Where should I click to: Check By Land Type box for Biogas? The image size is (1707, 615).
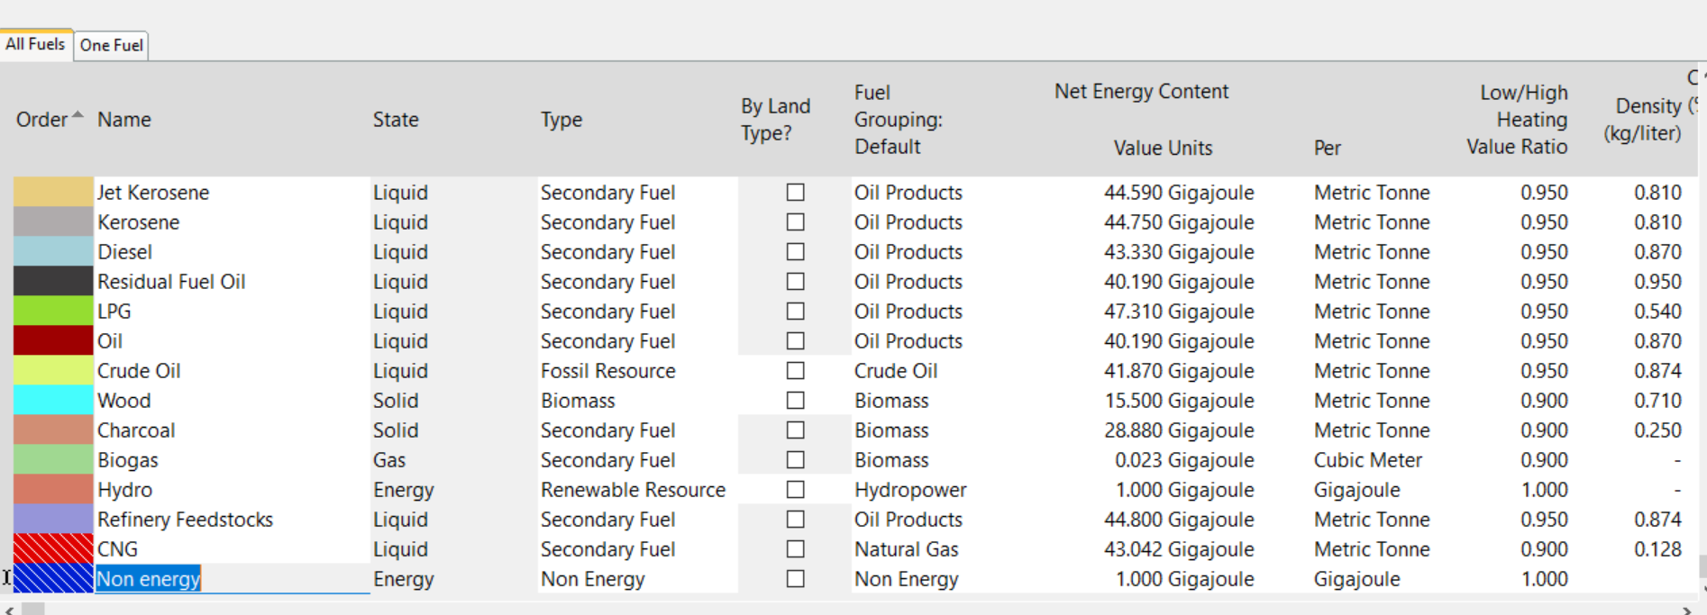(x=795, y=460)
